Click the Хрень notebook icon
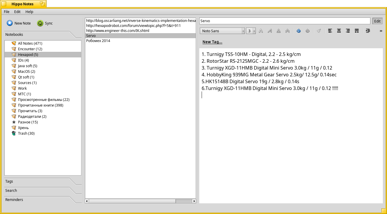The image size is (387, 214). (14, 128)
